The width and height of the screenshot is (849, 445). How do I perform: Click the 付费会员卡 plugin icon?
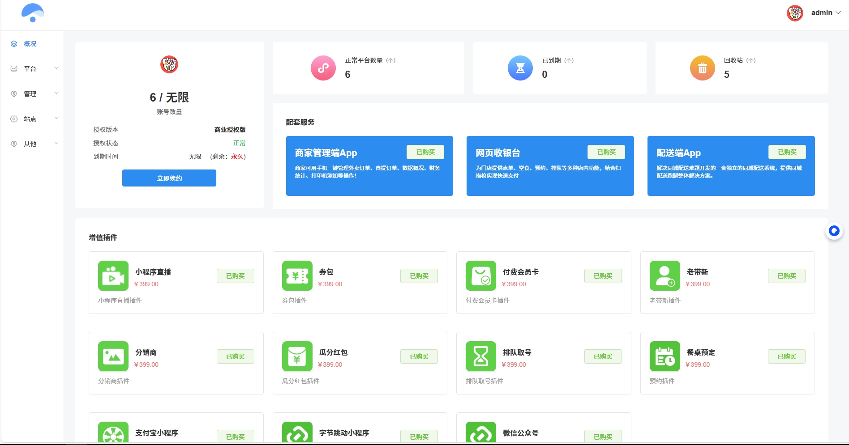pos(481,276)
